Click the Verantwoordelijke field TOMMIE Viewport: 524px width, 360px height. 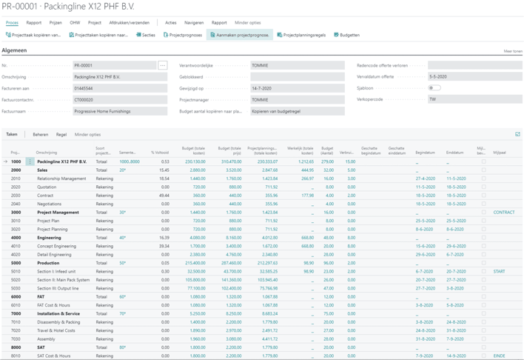(x=298, y=65)
